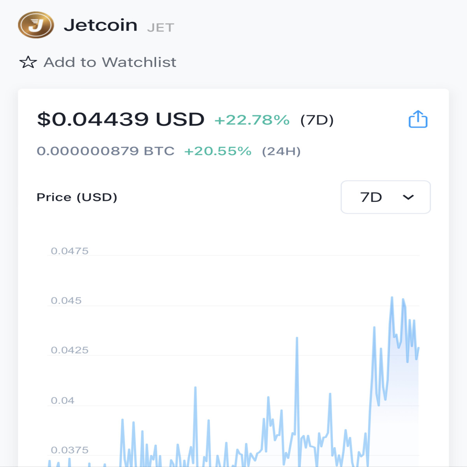Click the +20.55% 24H change figure
This screenshot has width=467, height=467.
point(218,151)
